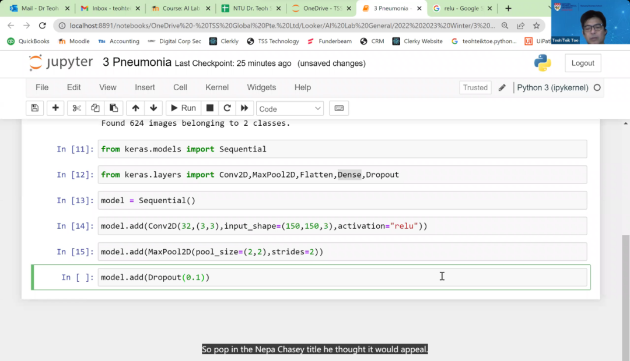Click the In [14] Conv2D code cell
Viewport: 630px width, 361px height.
[x=342, y=226]
